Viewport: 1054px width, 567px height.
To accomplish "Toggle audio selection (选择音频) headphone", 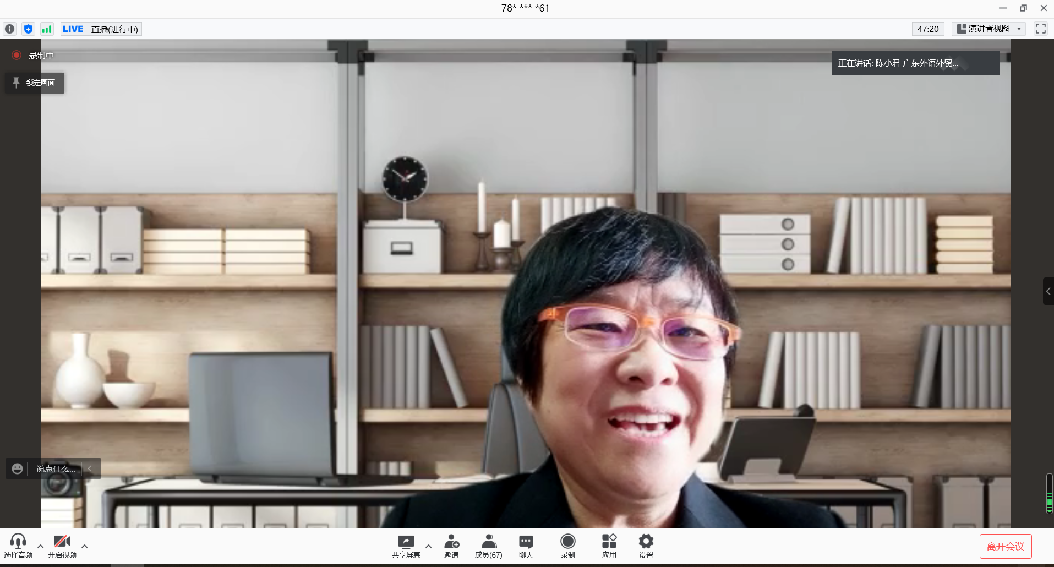I will tap(18, 546).
